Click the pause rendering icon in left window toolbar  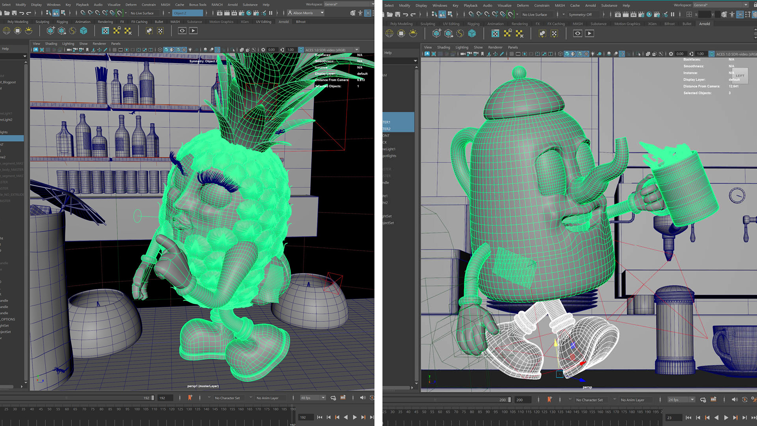click(x=271, y=13)
